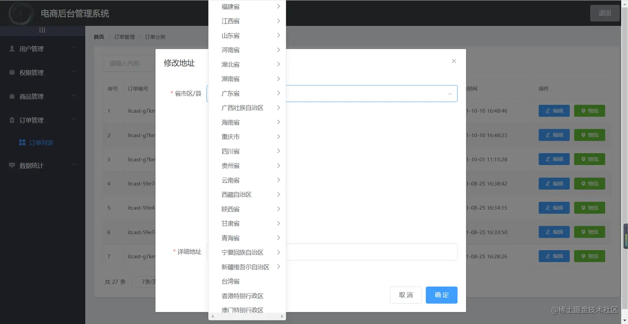
Task: Select 河南省 in the province list
Action: coord(247,50)
